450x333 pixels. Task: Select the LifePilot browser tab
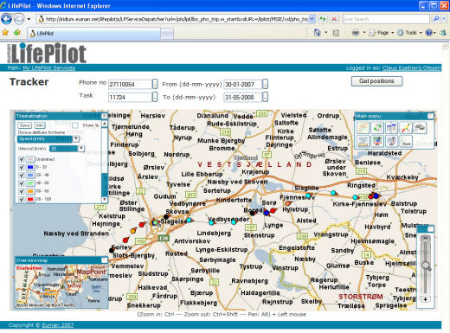93,34
